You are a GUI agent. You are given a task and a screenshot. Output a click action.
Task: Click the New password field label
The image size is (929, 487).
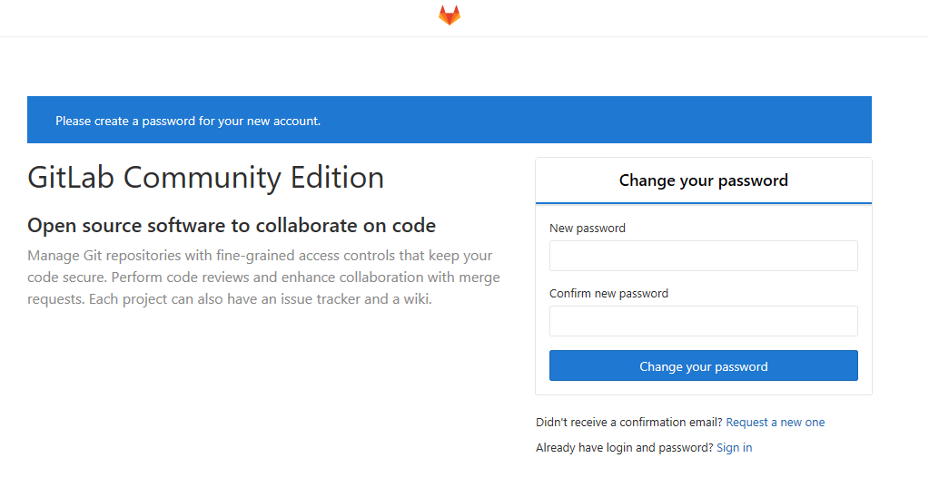pyautogui.click(x=587, y=229)
